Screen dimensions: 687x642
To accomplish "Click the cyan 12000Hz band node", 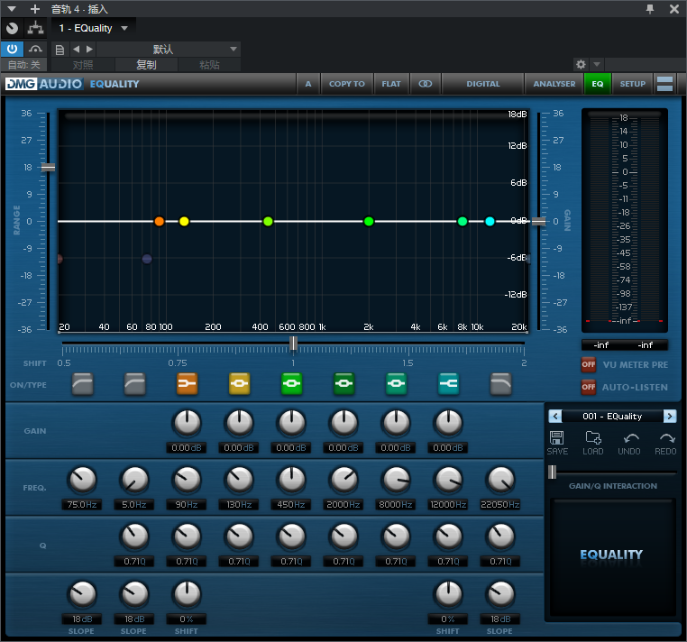I will pyautogui.click(x=490, y=221).
